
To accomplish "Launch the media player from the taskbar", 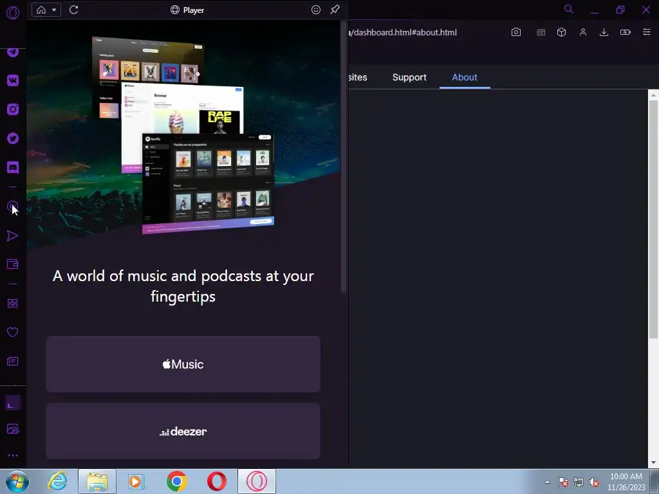I will pos(136,481).
